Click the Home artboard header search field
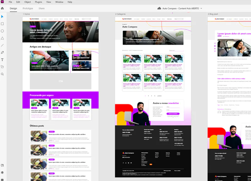 86,19
